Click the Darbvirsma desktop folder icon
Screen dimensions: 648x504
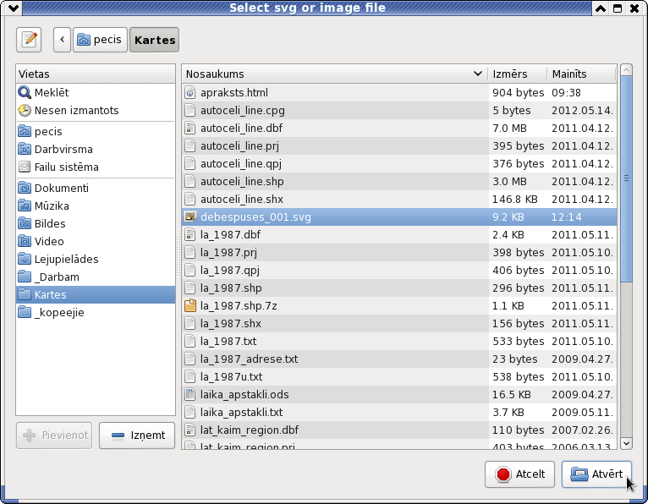[x=25, y=149]
